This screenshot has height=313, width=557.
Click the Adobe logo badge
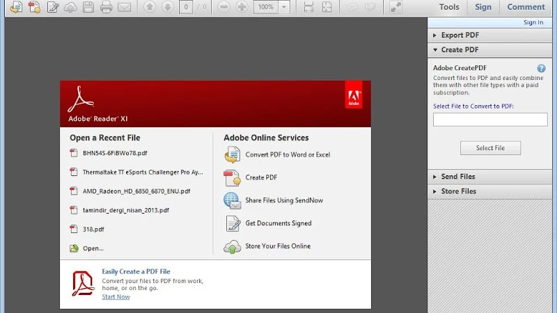pyautogui.click(x=354, y=95)
